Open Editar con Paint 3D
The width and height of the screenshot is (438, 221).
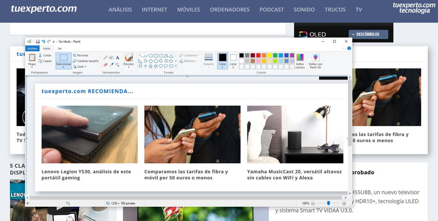315,61
